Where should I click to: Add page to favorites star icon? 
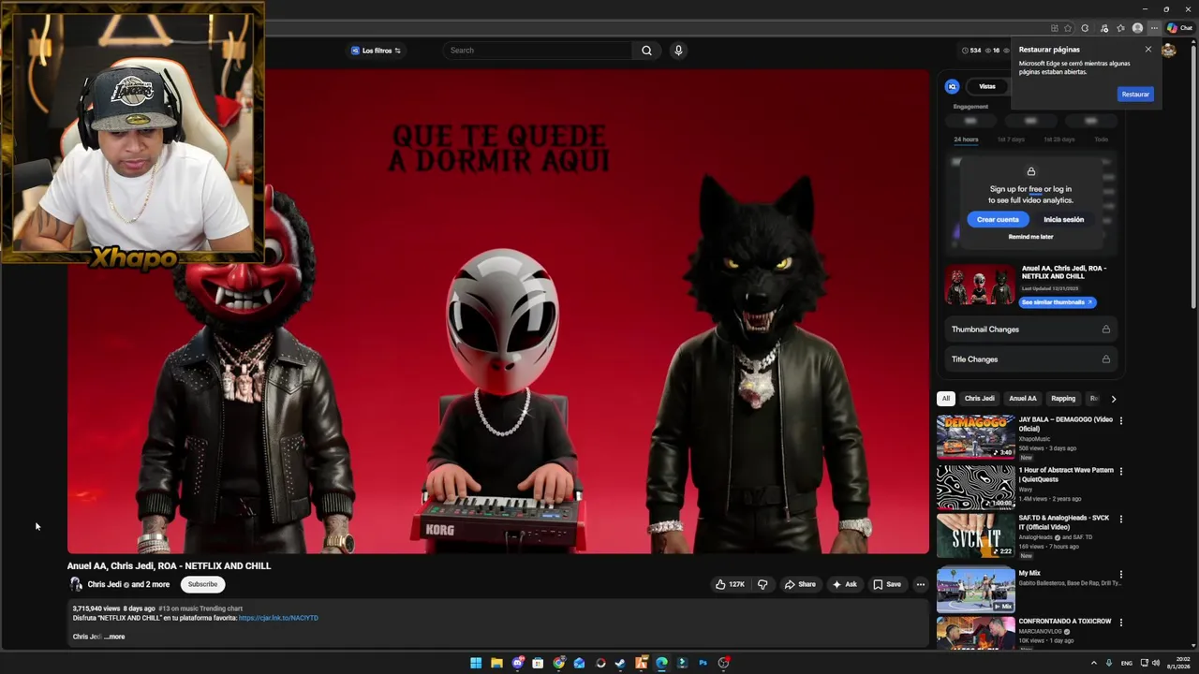(x=1068, y=28)
